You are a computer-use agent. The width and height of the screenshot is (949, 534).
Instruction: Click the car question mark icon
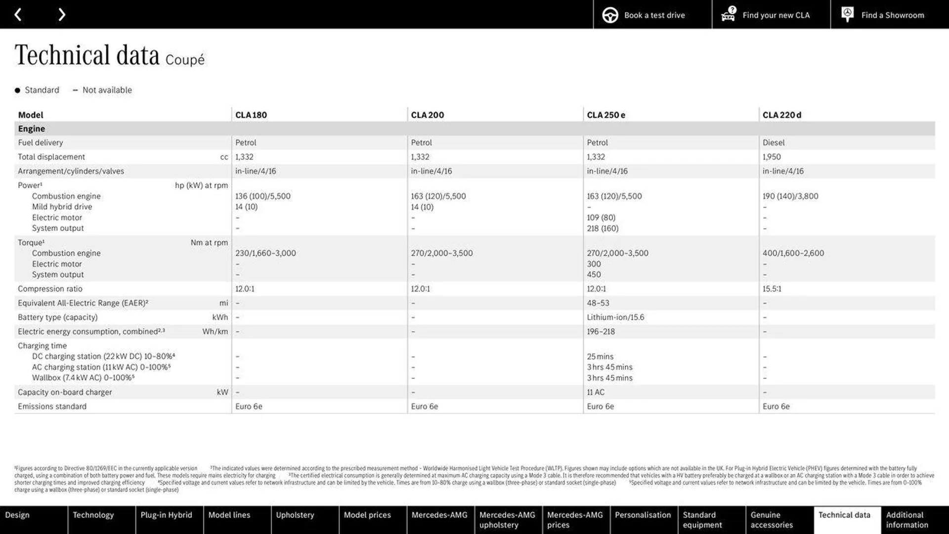[729, 14]
